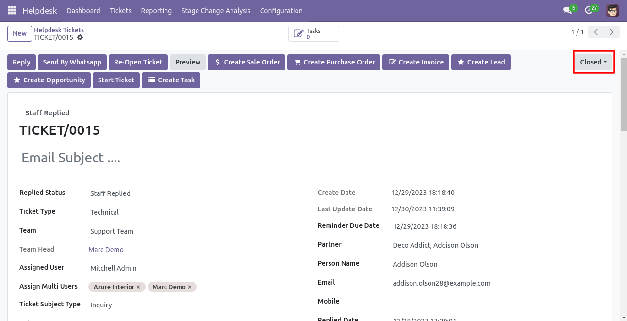
Task: Open the user avatar menu
Action: tap(612, 10)
